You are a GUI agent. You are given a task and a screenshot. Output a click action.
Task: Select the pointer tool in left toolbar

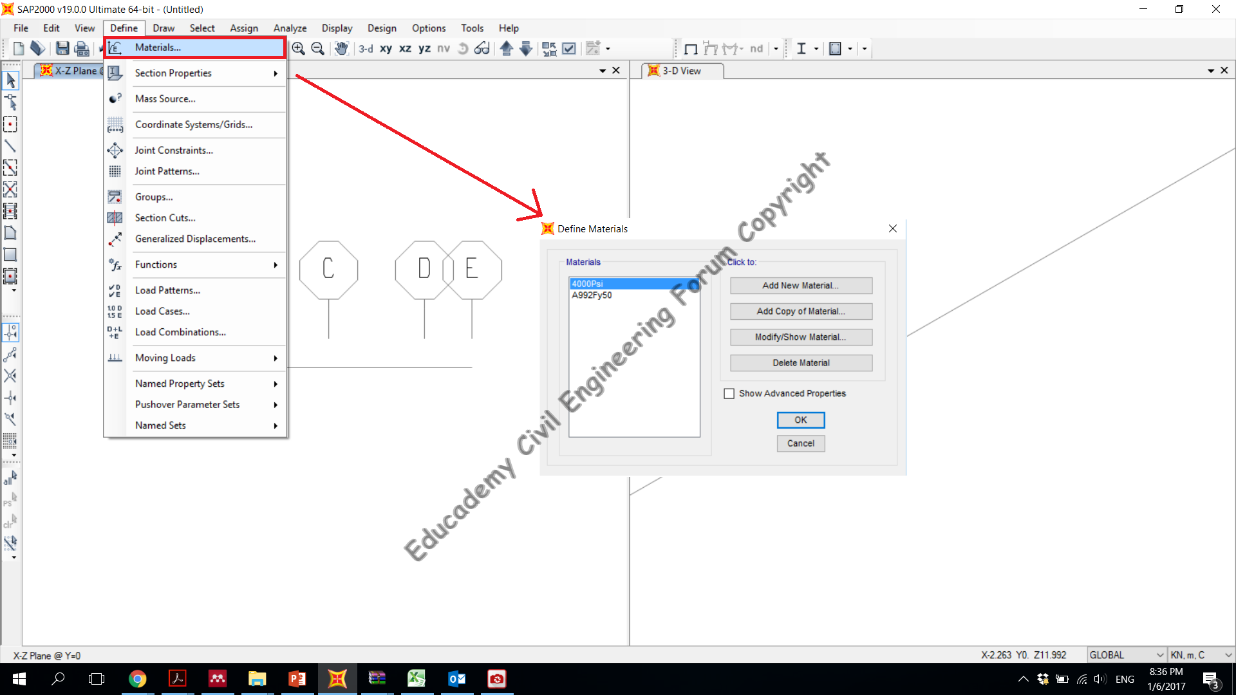click(x=10, y=80)
